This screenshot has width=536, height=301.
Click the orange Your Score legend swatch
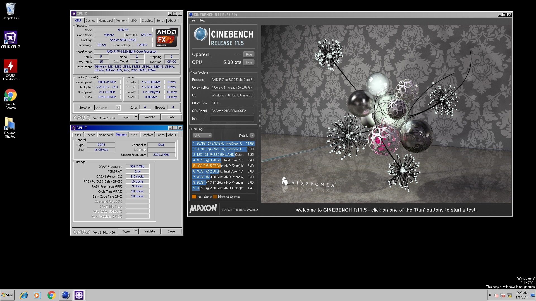pyautogui.click(x=194, y=197)
